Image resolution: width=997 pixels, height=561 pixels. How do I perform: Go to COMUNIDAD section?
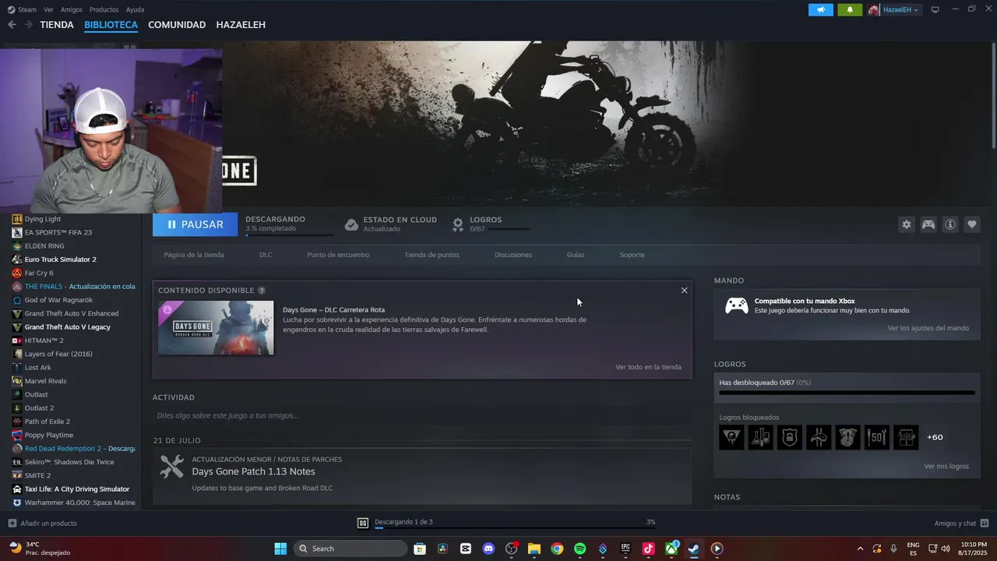tap(177, 25)
